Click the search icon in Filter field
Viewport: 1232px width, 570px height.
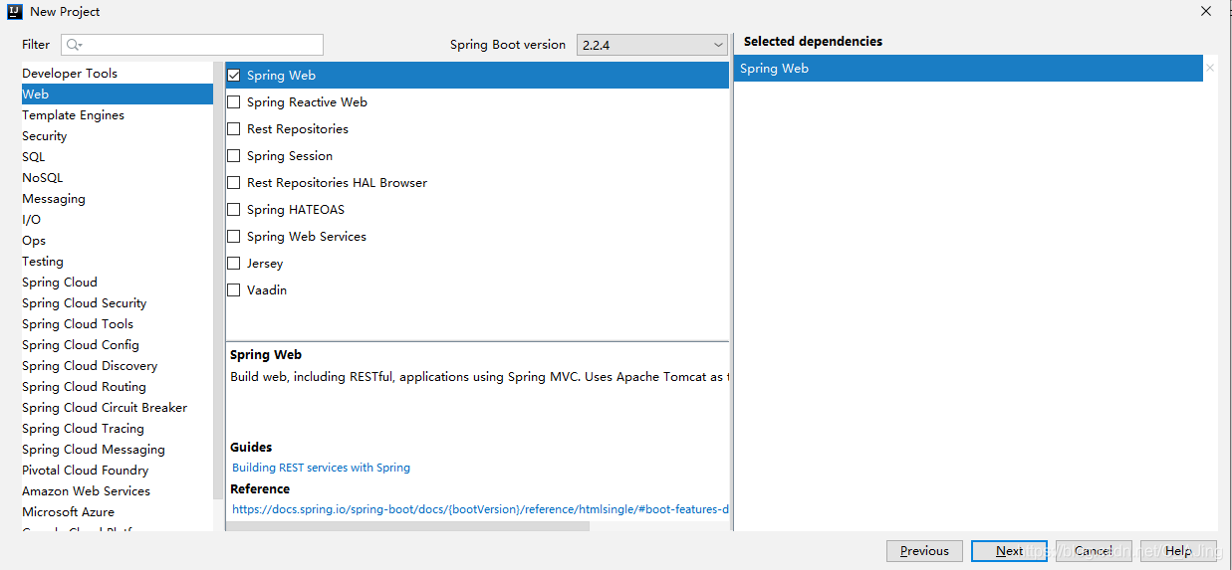tap(74, 45)
